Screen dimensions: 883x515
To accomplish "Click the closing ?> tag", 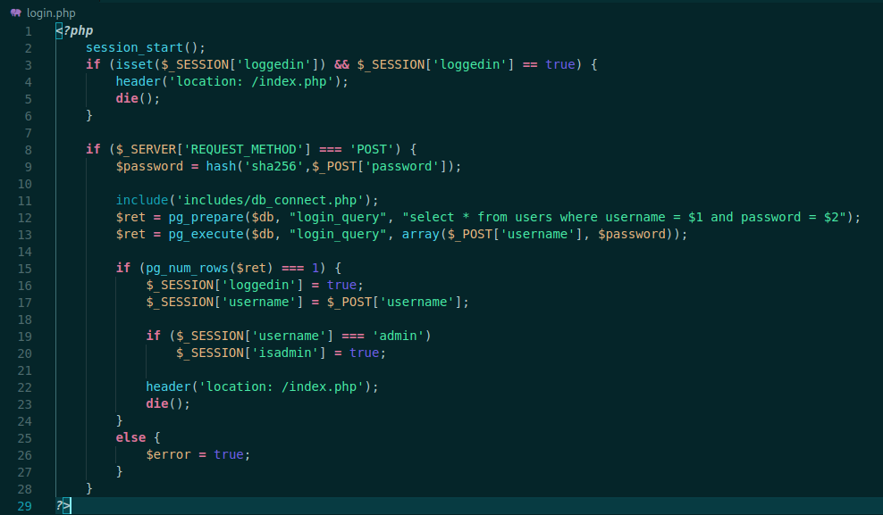I will [x=63, y=506].
